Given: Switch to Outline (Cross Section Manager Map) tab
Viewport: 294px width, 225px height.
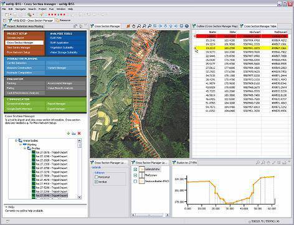Looking at the screenshot, I should (x=215, y=26).
